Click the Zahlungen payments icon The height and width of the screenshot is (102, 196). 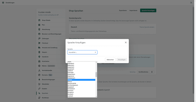click(39, 38)
